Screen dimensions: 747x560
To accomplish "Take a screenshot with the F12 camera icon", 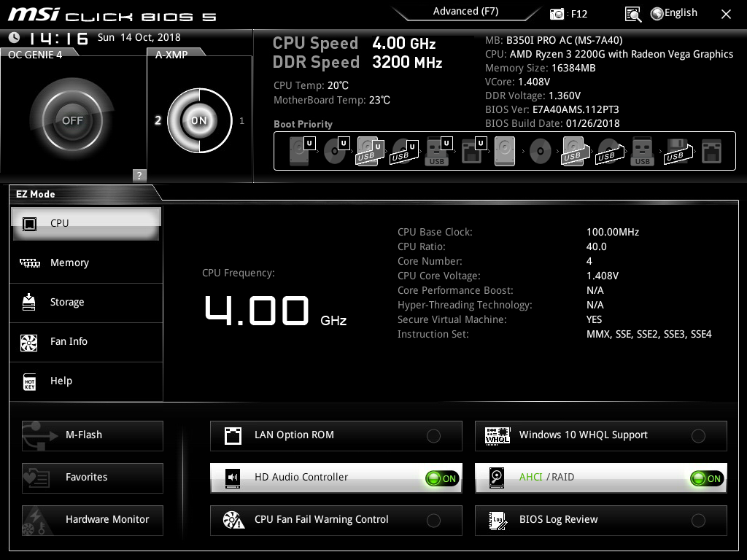I will 557,15.
